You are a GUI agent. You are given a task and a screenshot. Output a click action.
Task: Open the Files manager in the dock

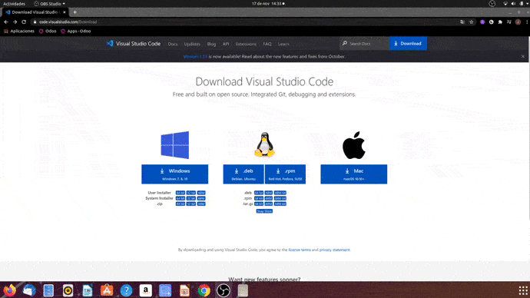[48, 290]
